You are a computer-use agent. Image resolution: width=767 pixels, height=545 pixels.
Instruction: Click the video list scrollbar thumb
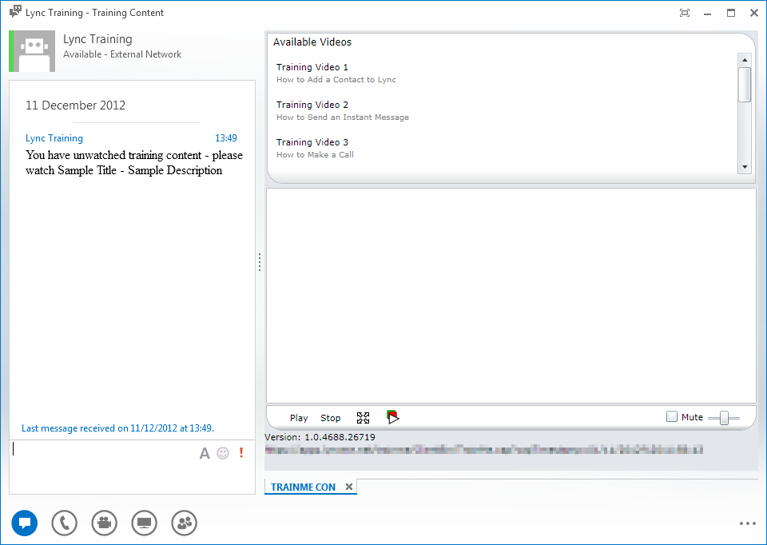(745, 85)
